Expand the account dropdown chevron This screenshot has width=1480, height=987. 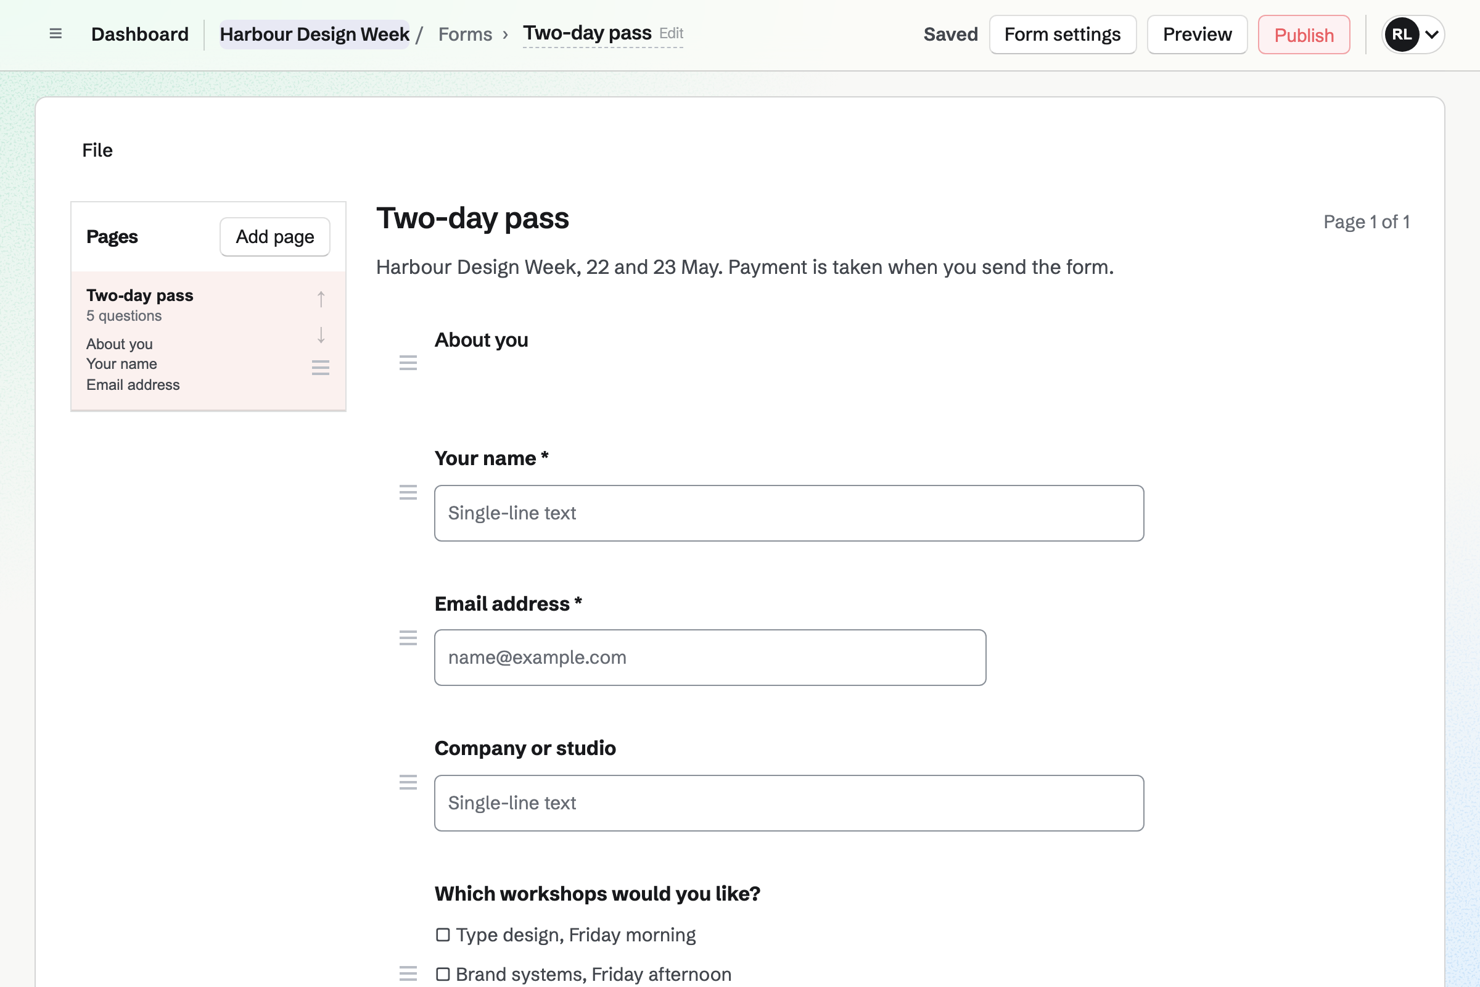[x=1432, y=35]
